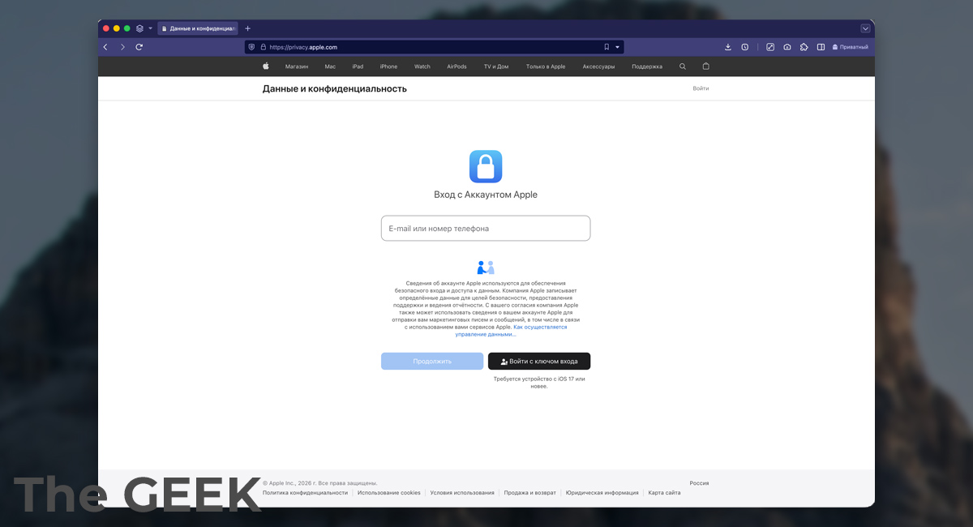Open the search magnifier on Apple site
Viewport: 973px width, 527px height.
tap(682, 66)
